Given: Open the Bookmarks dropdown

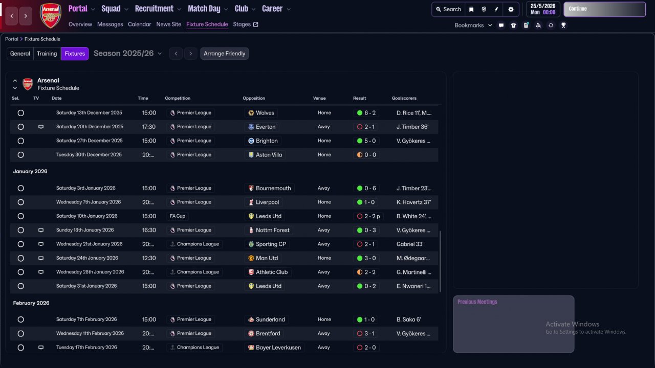Looking at the screenshot, I should point(473,25).
